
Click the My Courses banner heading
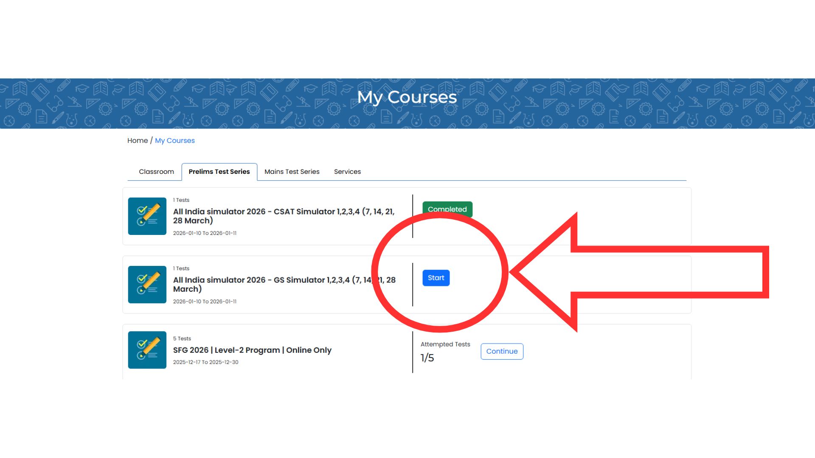coord(407,98)
